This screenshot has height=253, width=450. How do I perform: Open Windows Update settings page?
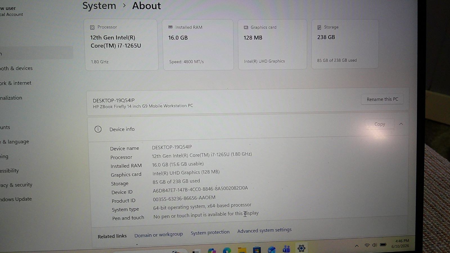[16, 199]
